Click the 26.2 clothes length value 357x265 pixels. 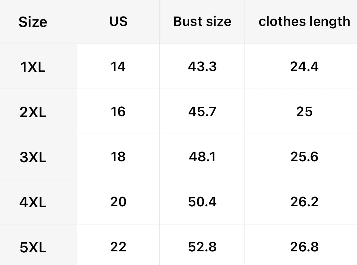[x=304, y=202]
